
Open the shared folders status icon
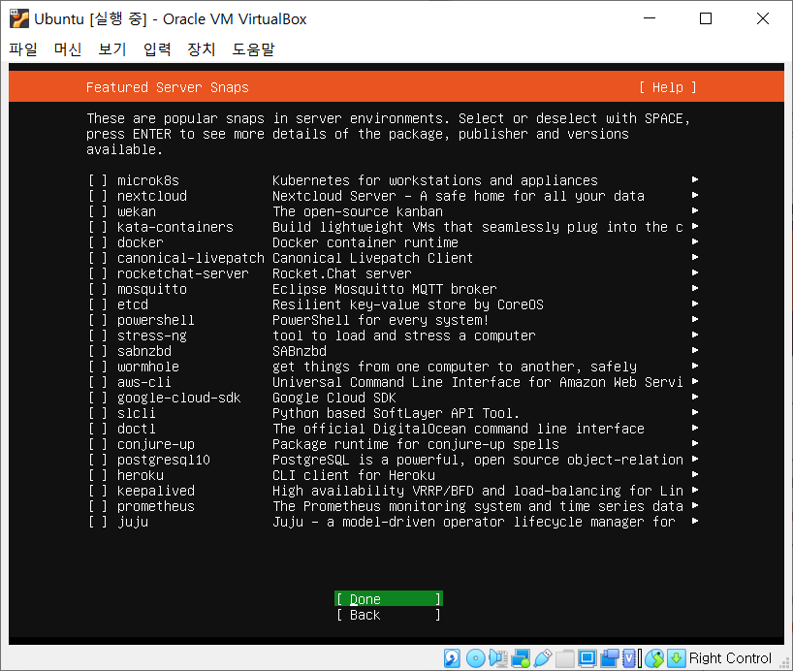(x=565, y=657)
